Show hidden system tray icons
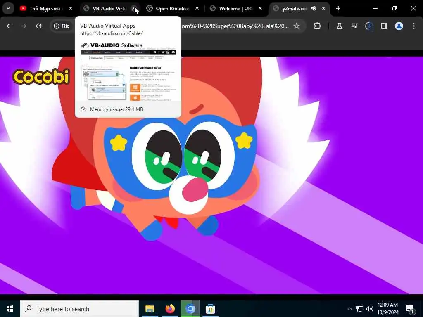This screenshot has height=317, width=423. (349, 309)
